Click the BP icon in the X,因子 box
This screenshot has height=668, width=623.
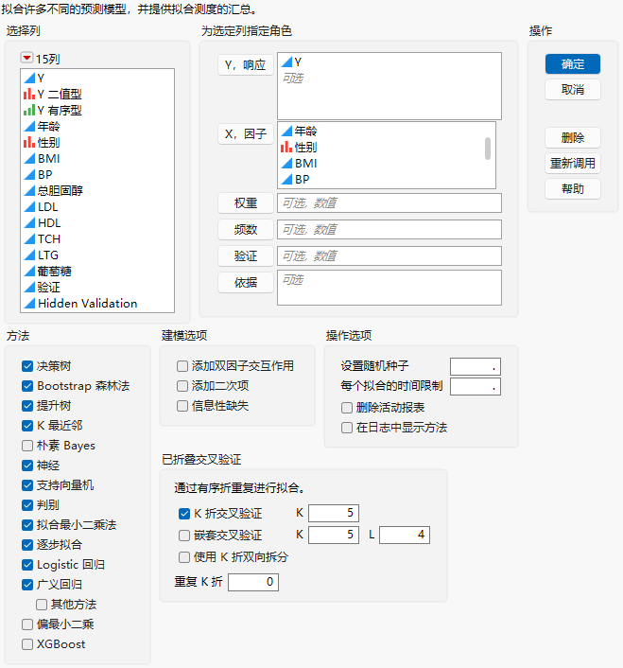[x=286, y=180]
